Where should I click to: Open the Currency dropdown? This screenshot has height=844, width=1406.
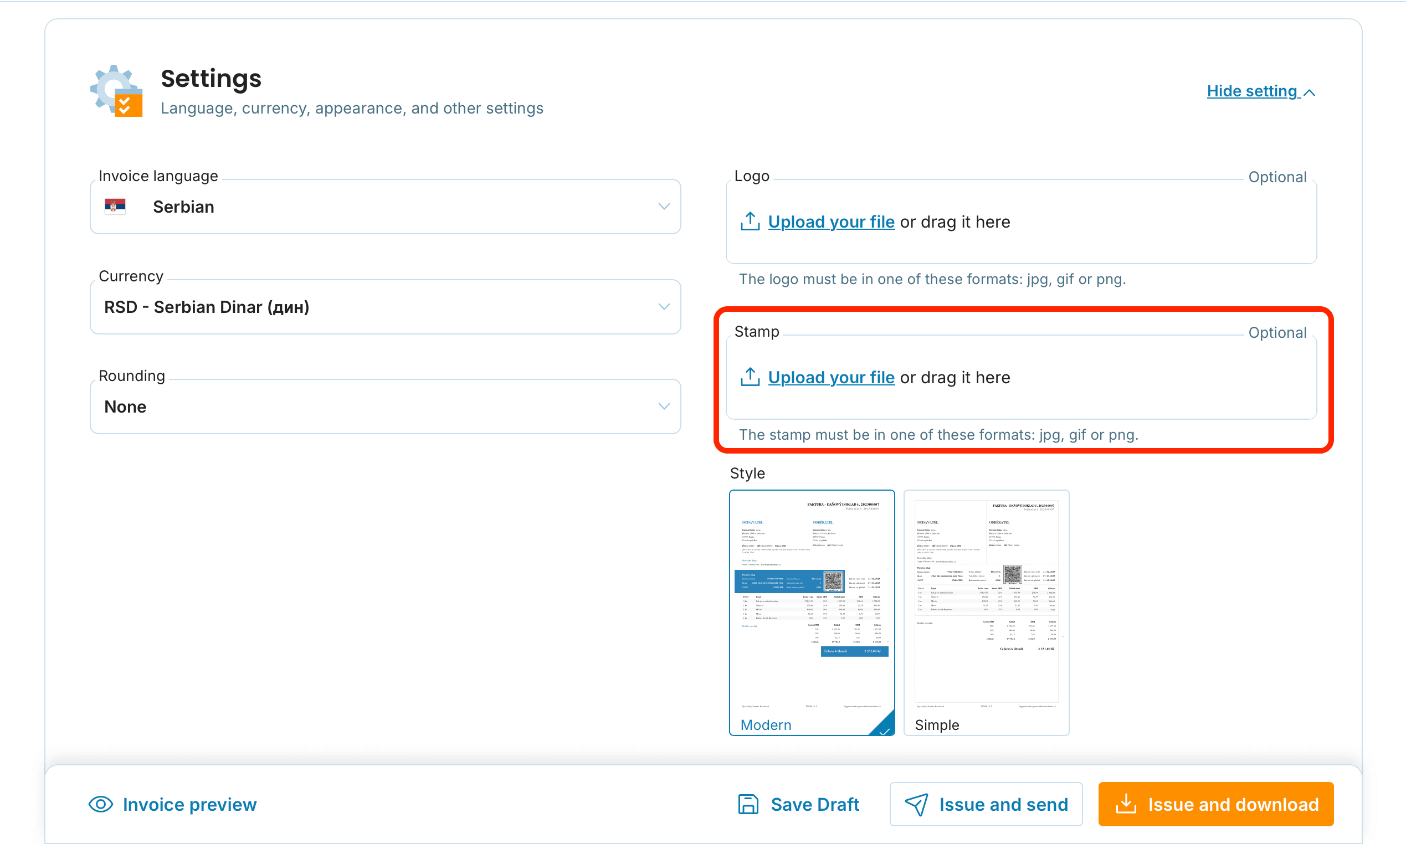click(x=385, y=307)
